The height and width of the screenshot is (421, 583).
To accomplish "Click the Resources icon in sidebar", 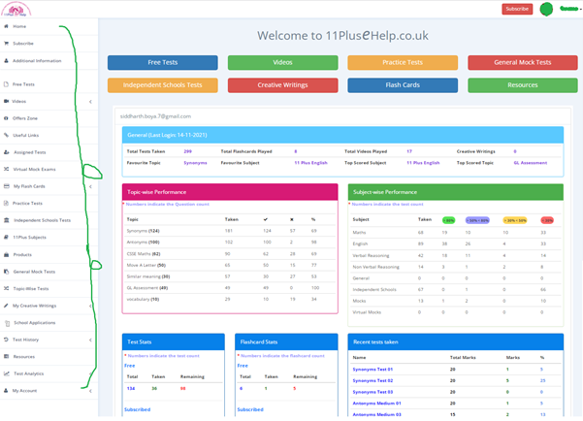I will coord(6,357).
